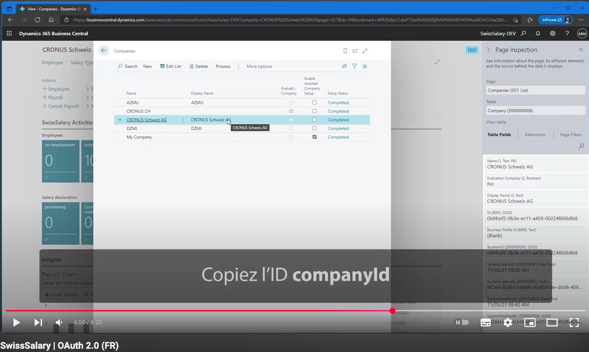Open the Help question mark menu
This screenshot has height=352, width=589.
pyautogui.click(x=567, y=34)
